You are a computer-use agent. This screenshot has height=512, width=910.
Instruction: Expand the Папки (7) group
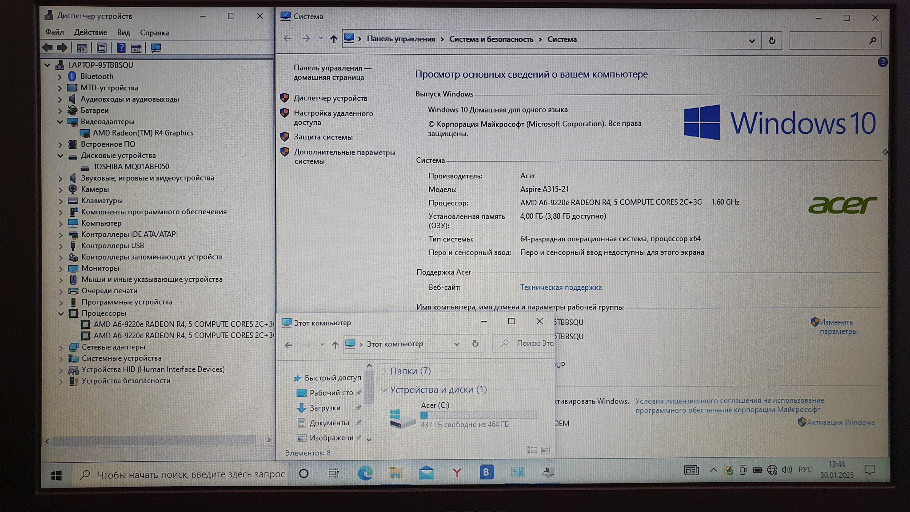[384, 371]
